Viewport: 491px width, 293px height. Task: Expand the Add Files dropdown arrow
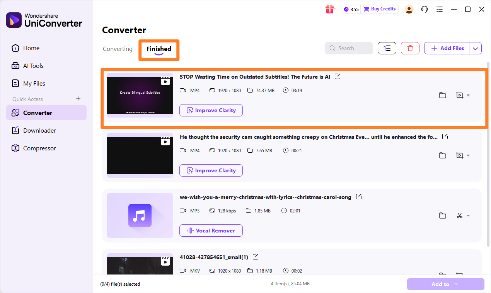coord(476,48)
